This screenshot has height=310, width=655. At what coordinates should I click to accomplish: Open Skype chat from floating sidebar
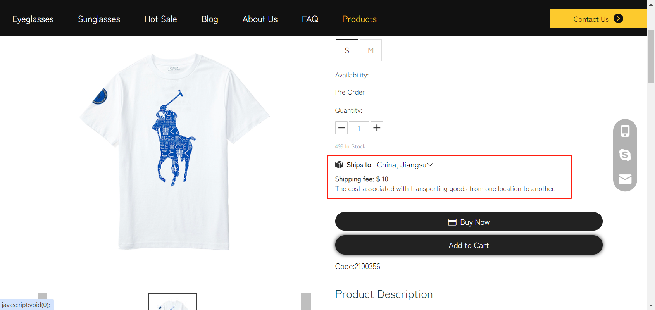point(625,155)
